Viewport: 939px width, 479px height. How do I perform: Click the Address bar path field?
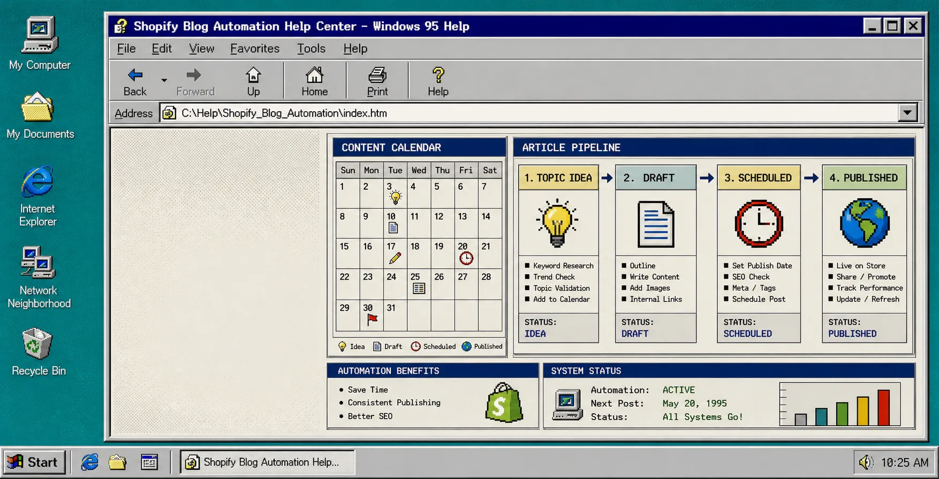529,113
